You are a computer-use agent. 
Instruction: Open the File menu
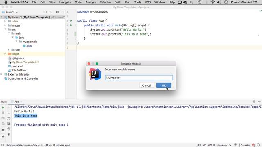coord(34,2)
